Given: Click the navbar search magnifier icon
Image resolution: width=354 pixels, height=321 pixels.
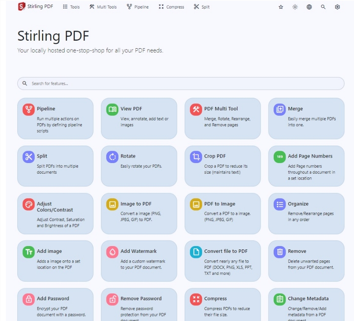Looking at the screenshot, I should point(323,7).
